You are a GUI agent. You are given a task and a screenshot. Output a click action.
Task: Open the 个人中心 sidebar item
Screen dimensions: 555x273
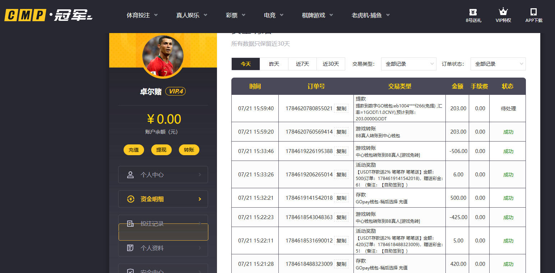pyautogui.click(x=163, y=175)
